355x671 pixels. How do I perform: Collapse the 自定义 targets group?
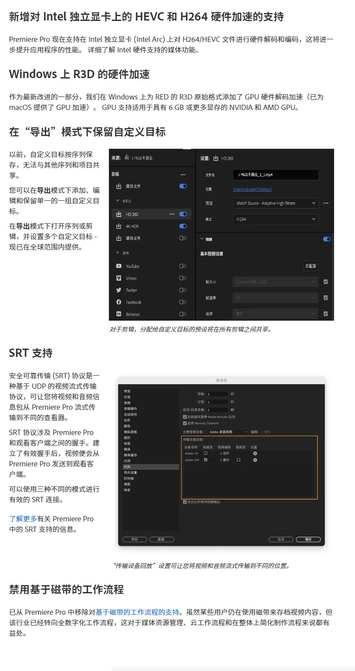[x=118, y=201]
